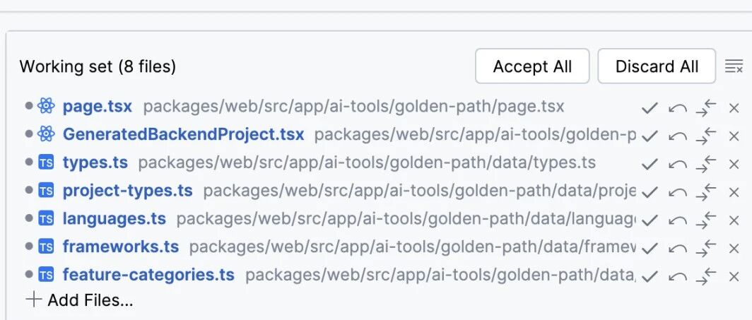
Task: Accept changes for languages.ts
Action: tap(649, 220)
